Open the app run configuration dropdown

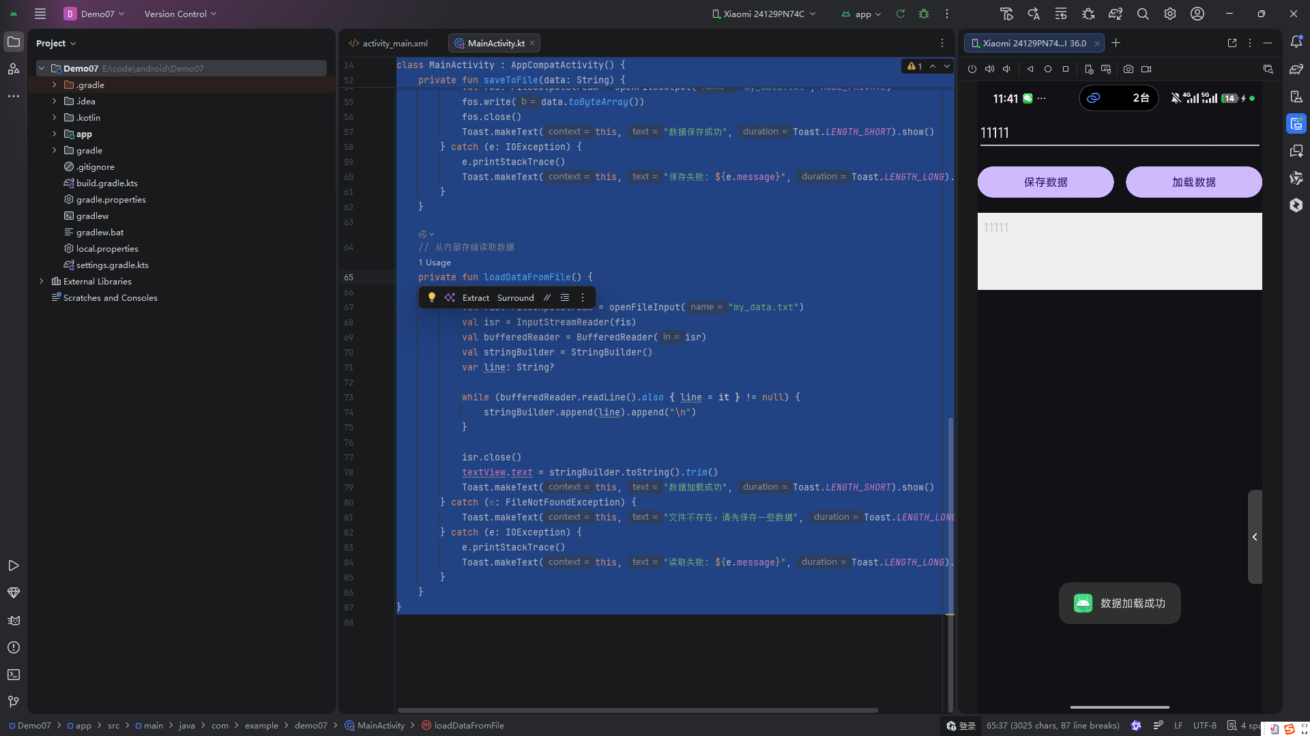(861, 14)
